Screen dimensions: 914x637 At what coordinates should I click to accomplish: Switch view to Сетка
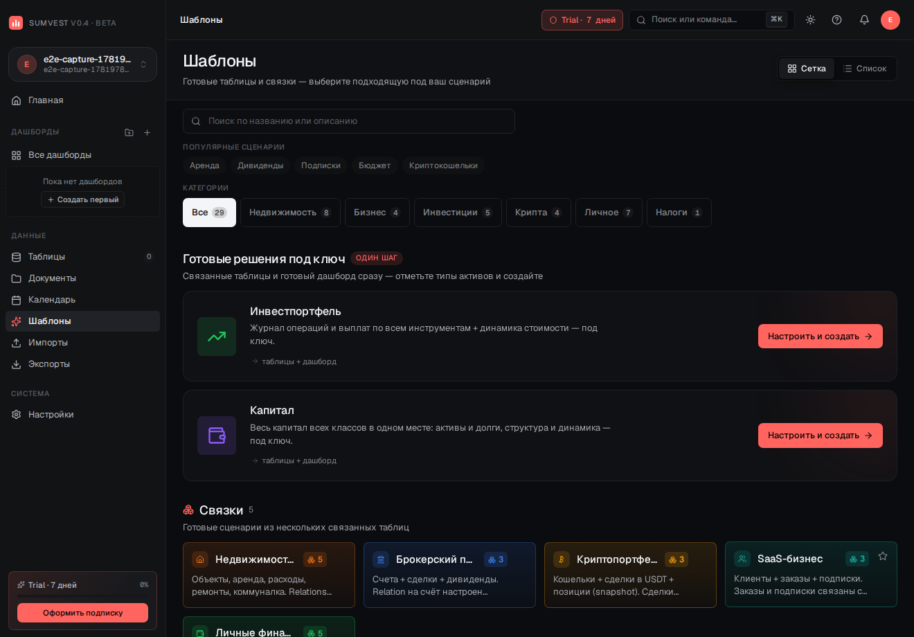(x=807, y=69)
